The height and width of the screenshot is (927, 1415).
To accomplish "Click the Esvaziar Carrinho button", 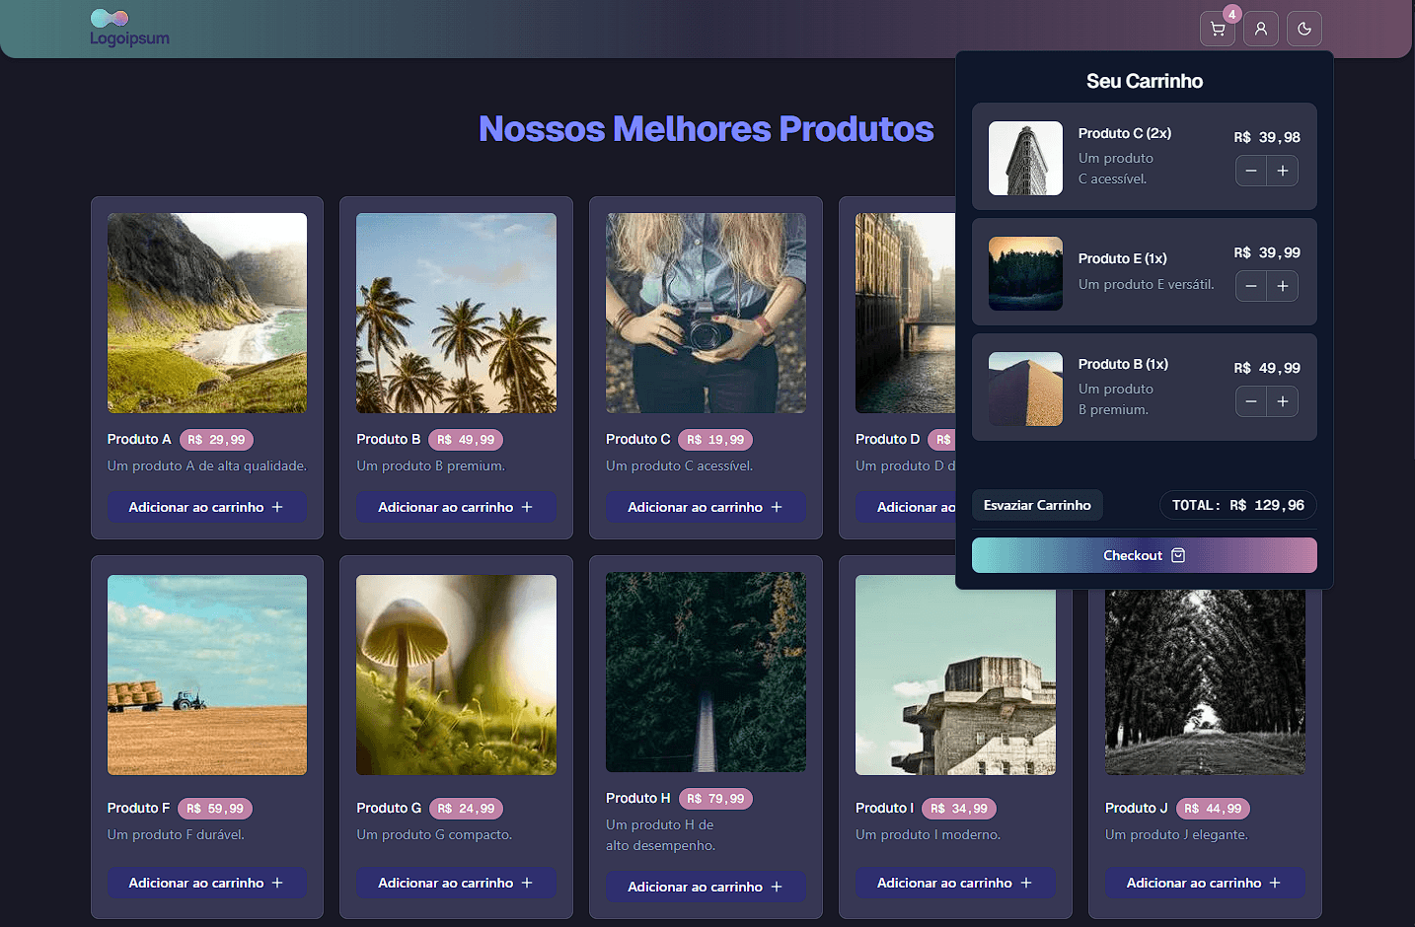I will coord(1037,505).
